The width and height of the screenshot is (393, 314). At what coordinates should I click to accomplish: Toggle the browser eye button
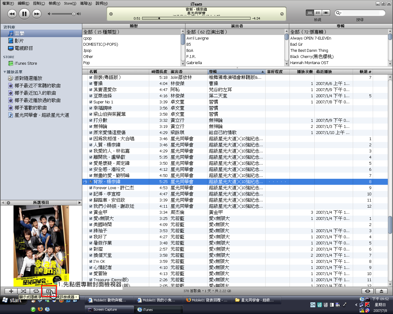point(368,291)
